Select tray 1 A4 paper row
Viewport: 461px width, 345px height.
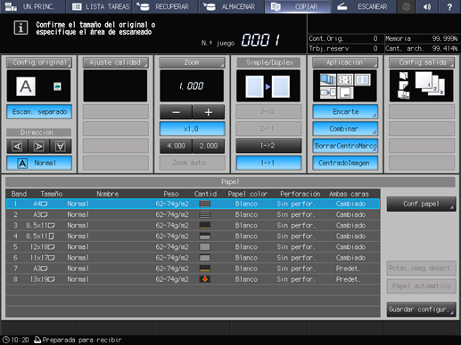point(193,204)
